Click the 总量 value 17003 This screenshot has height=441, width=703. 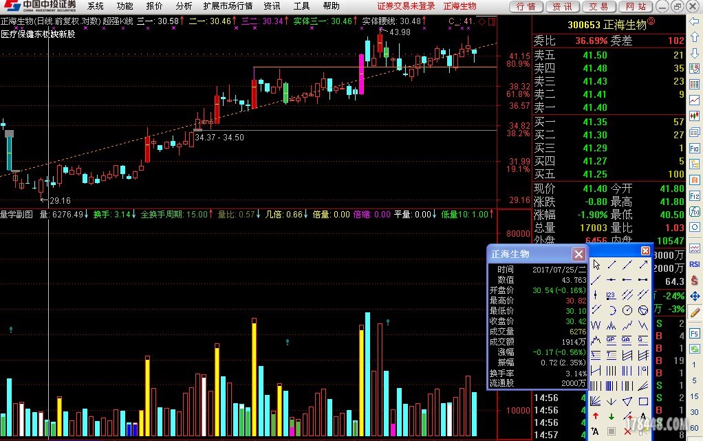point(594,228)
